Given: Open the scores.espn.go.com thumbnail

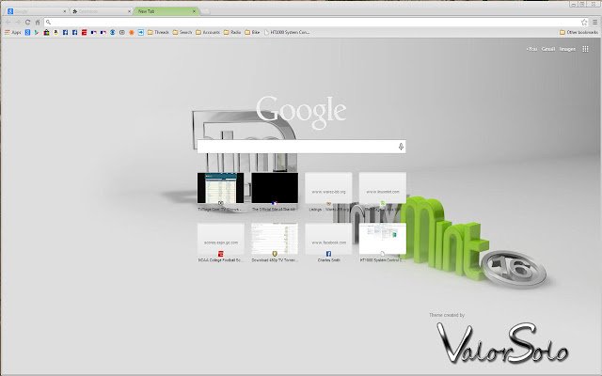Looking at the screenshot, I should pos(221,239).
